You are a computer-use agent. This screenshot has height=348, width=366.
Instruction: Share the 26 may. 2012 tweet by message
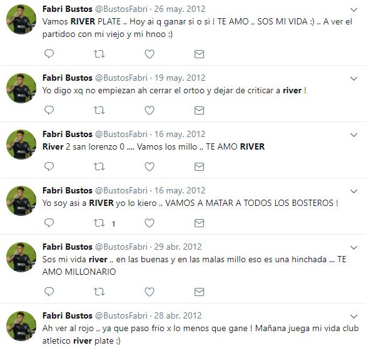point(199,54)
